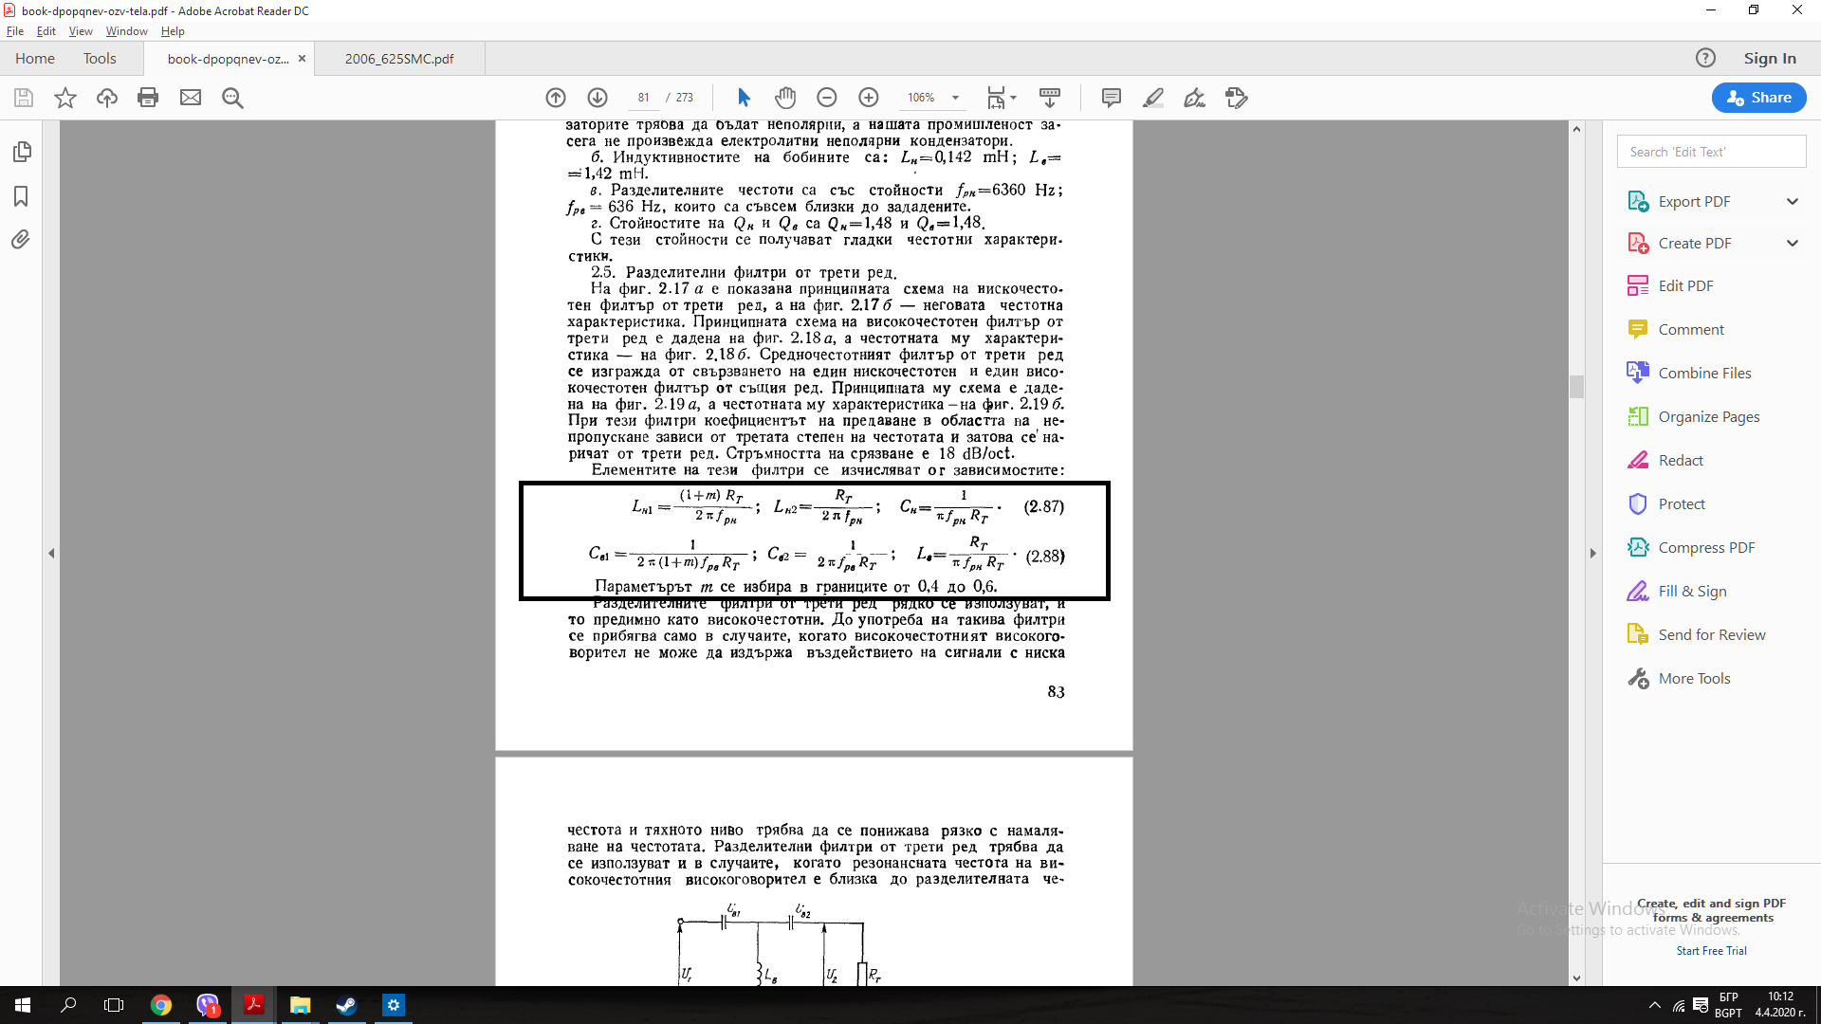Go to next page arrow
1821x1024 pixels.
(598, 98)
